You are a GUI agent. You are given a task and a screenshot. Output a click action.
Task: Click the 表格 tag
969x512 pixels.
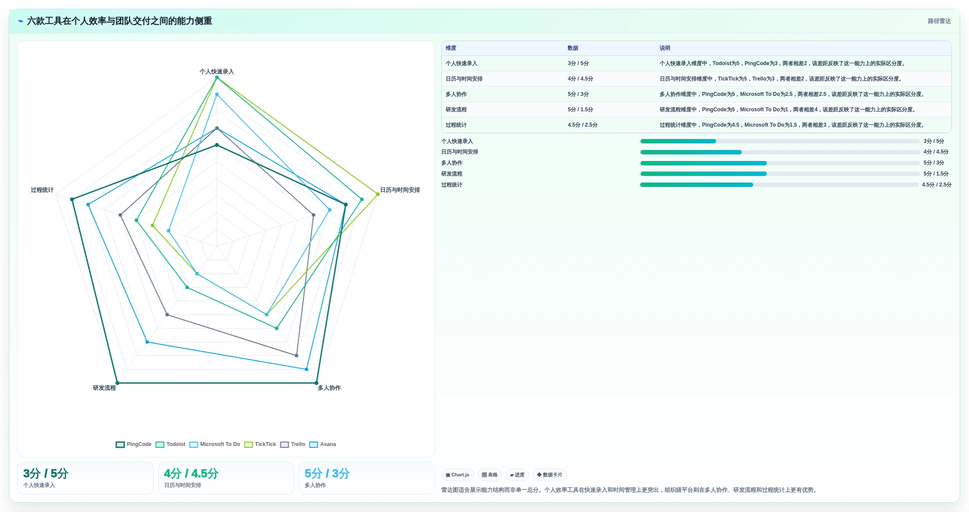489,475
